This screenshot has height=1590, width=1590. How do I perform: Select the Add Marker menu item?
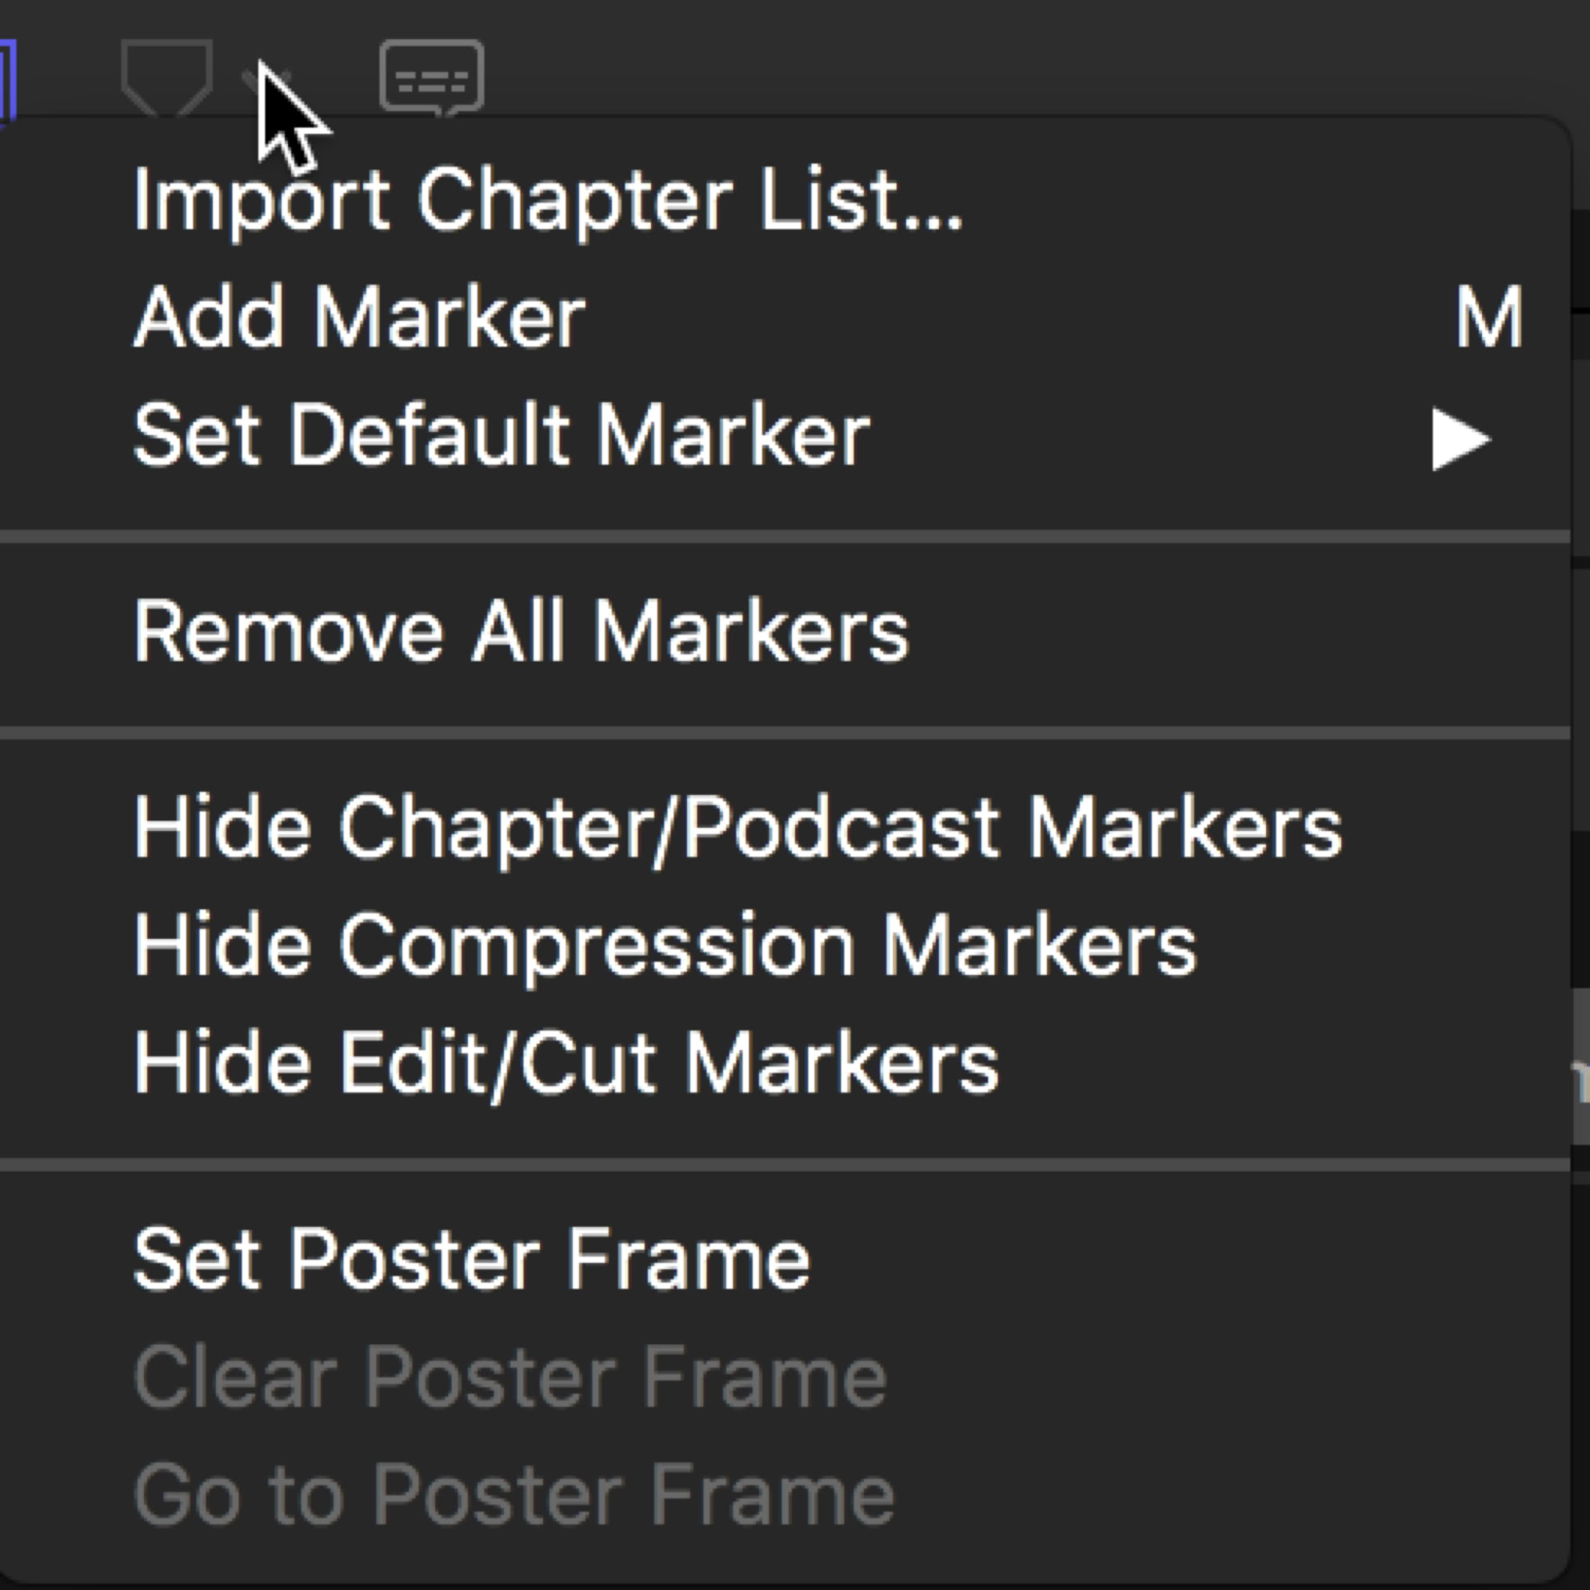point(360,318)
